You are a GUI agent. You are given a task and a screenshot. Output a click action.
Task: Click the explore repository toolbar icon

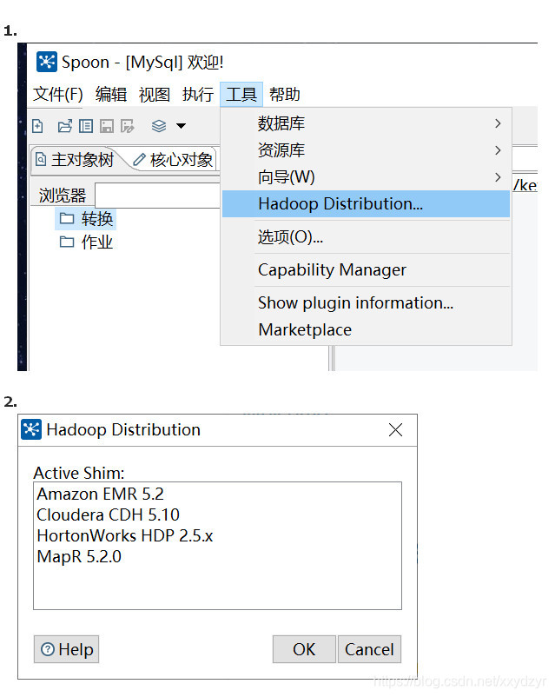click(86, 126)
